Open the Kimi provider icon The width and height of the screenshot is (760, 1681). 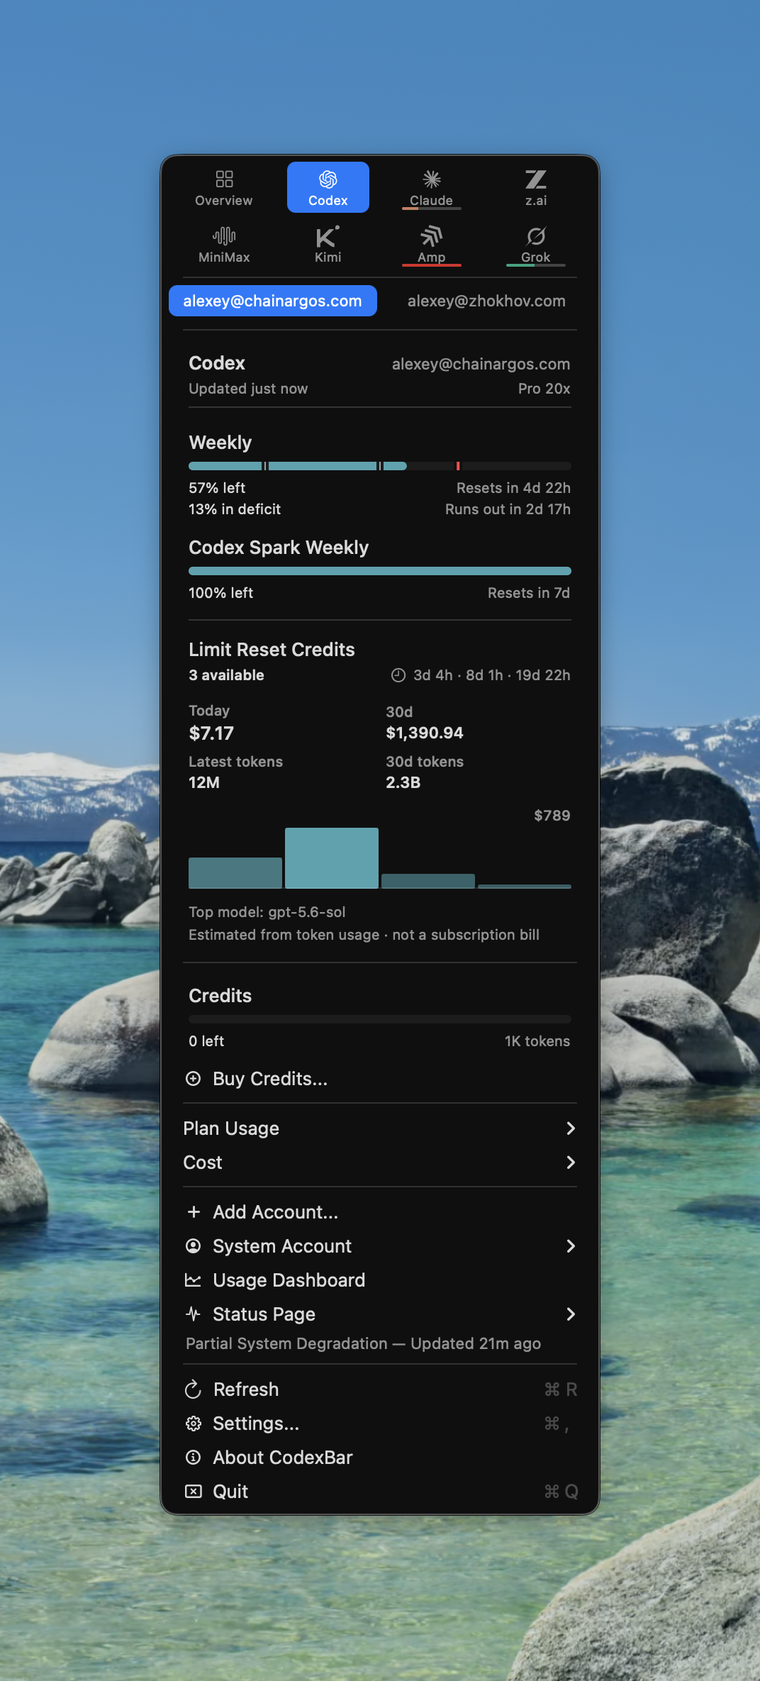click(328, 235)
